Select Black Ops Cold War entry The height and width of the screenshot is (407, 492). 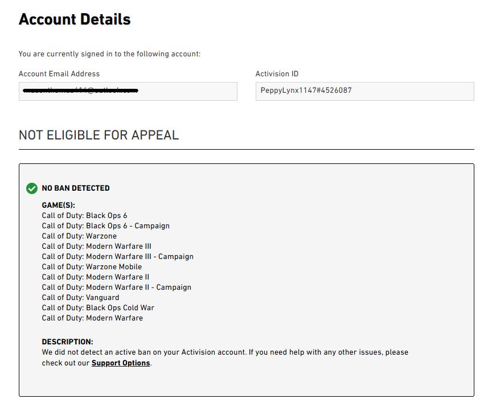click(x=98, y=308)
